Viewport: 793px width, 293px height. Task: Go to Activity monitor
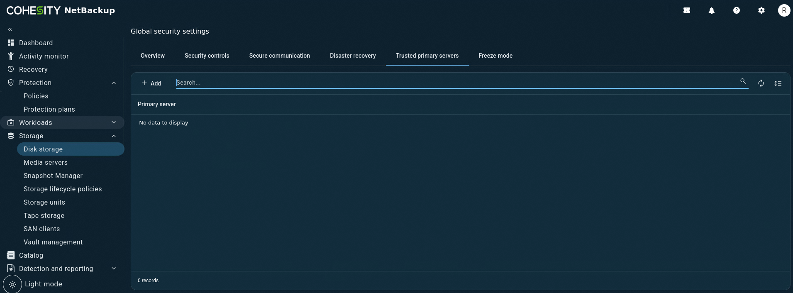click(44, 56)
